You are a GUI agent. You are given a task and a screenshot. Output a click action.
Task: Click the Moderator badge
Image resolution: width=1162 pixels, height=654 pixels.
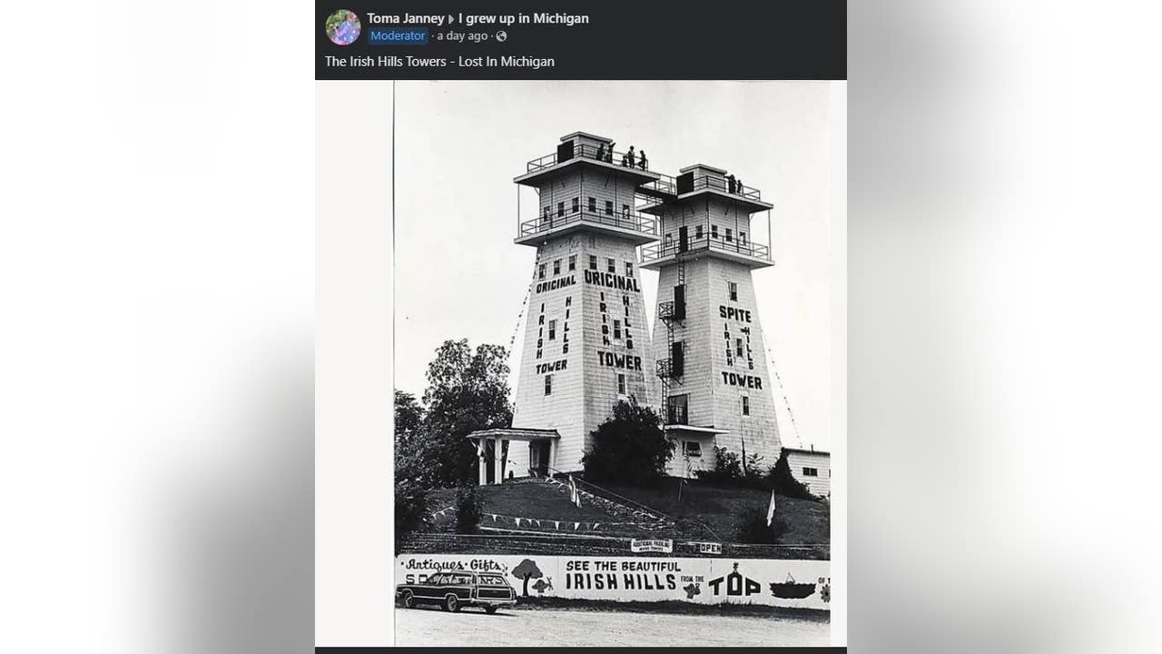pyautogui.click(x=399, y=35)
